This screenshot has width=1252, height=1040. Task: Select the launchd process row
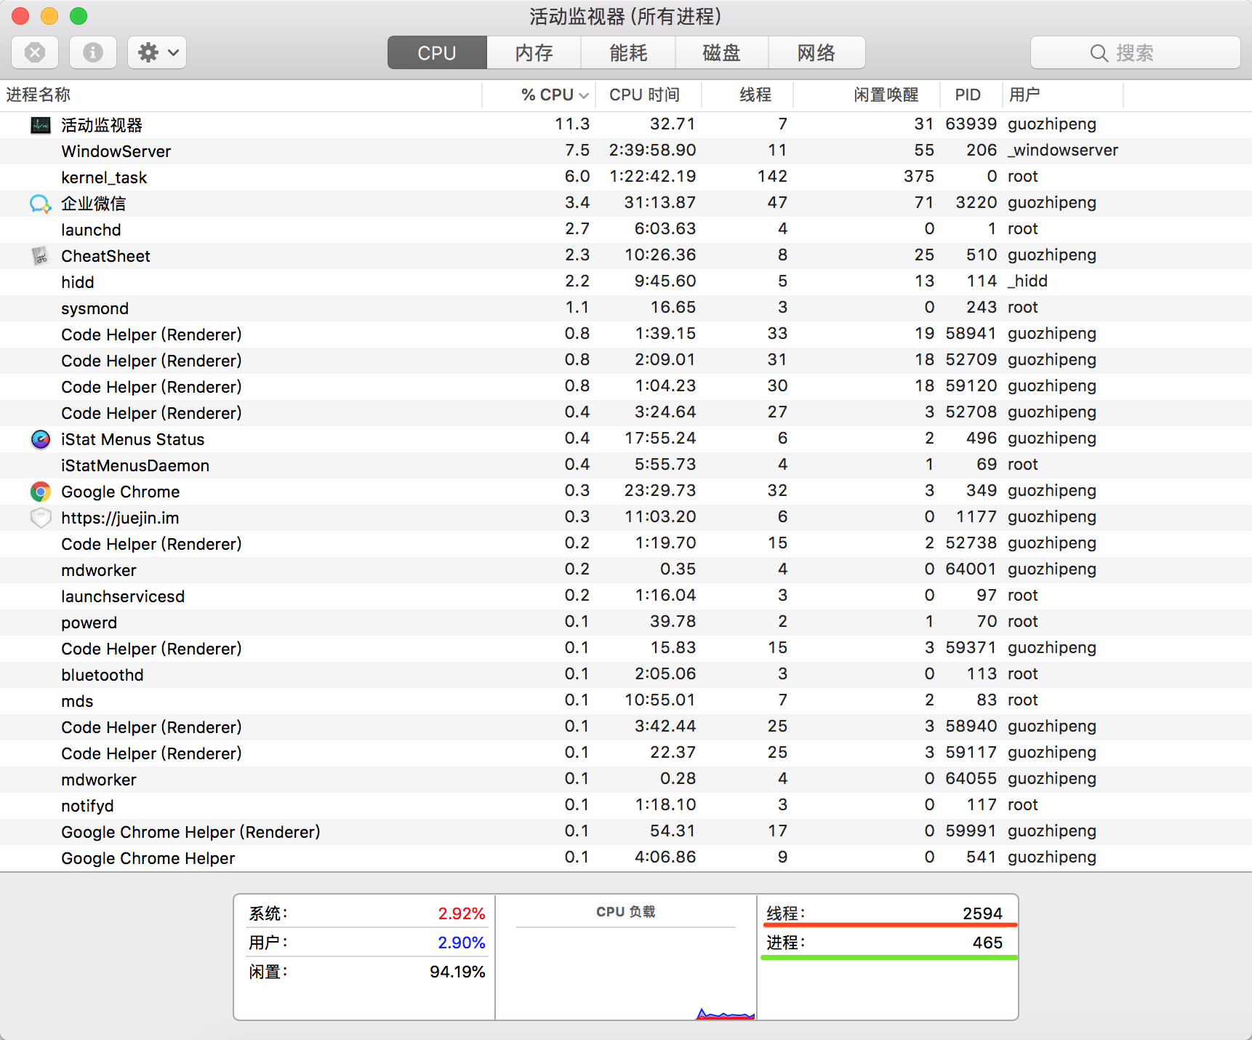coord(626,230)
